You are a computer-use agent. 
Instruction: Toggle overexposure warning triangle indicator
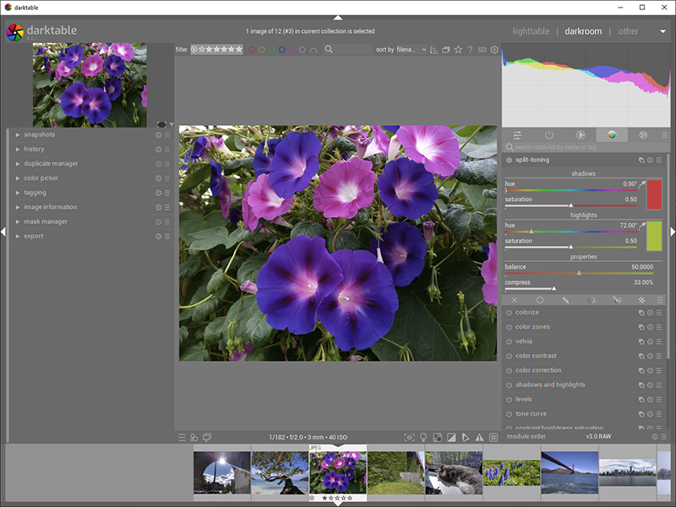[478, 438]
